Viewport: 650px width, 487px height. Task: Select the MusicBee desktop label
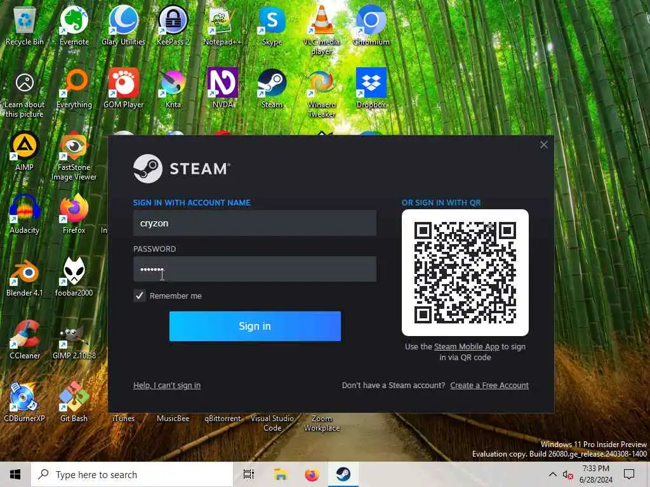pos(173,419)
